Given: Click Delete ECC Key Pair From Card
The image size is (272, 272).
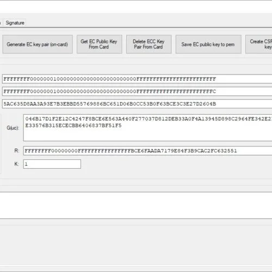Looking at the screenshot, I should tap(149, 44).
